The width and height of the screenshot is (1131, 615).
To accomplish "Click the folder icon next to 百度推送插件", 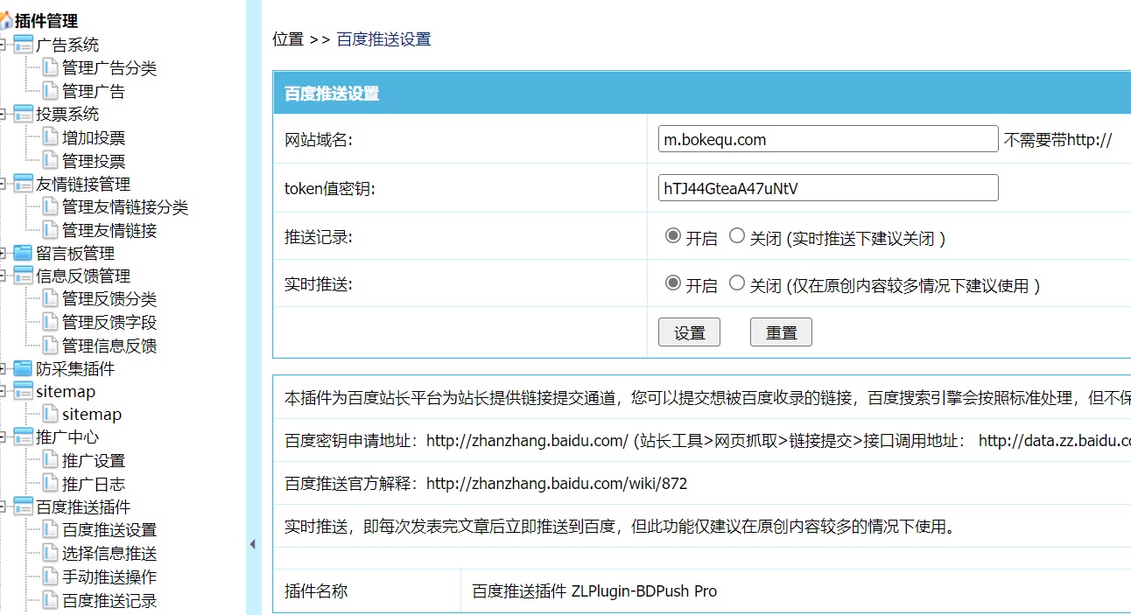I will point(23,507).
